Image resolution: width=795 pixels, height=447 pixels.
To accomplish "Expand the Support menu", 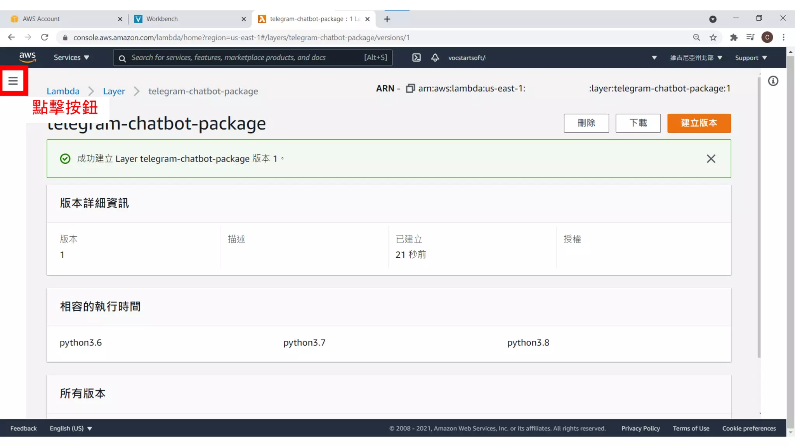I will click(x=751, y=57).
